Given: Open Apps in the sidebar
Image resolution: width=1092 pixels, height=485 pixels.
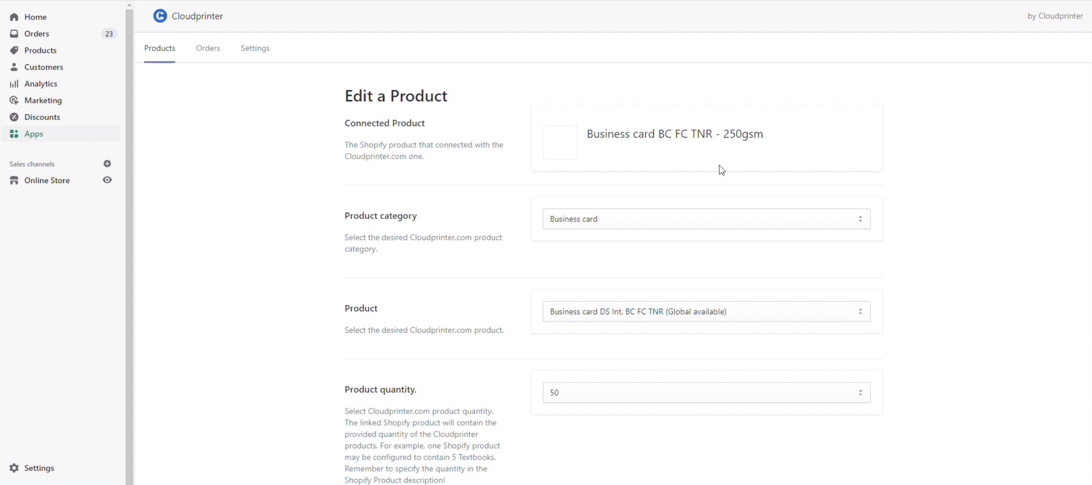Looking at the screenshot, I should coord(61,134).
